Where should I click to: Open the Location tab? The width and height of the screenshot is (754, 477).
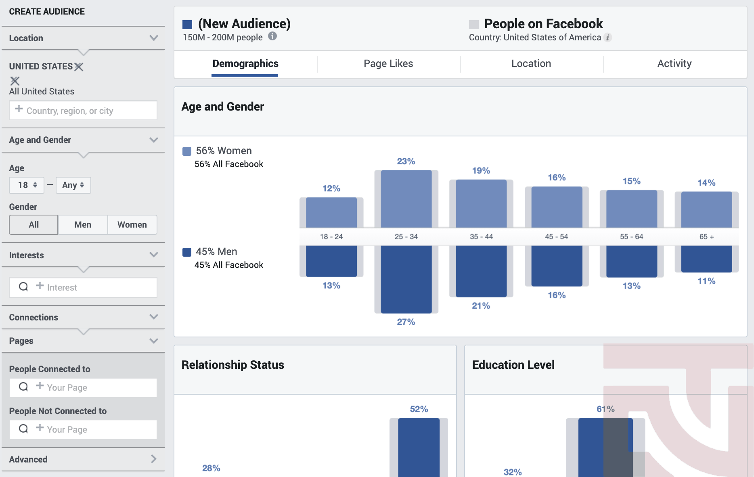point(531,64)
